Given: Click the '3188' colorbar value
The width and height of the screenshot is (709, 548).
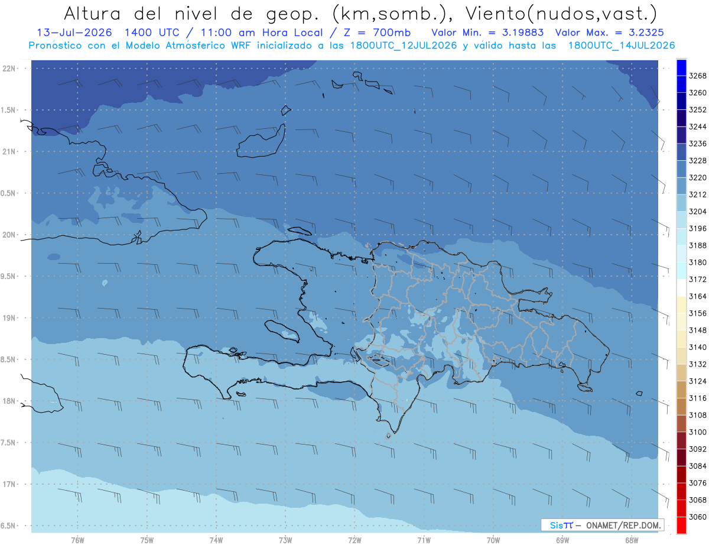Looking at the screenshot, I should tap(698, 245).
